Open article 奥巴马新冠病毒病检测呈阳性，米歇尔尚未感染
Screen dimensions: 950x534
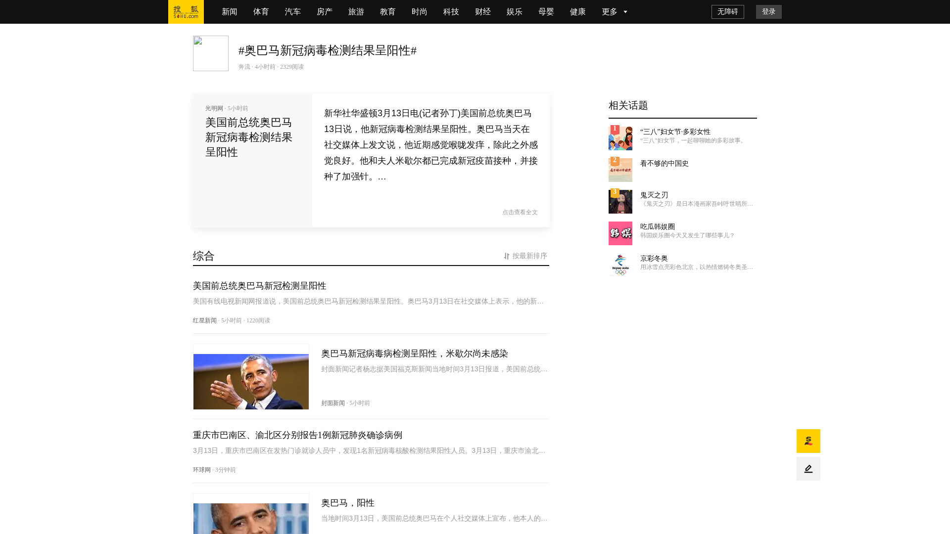pos(415,354)
